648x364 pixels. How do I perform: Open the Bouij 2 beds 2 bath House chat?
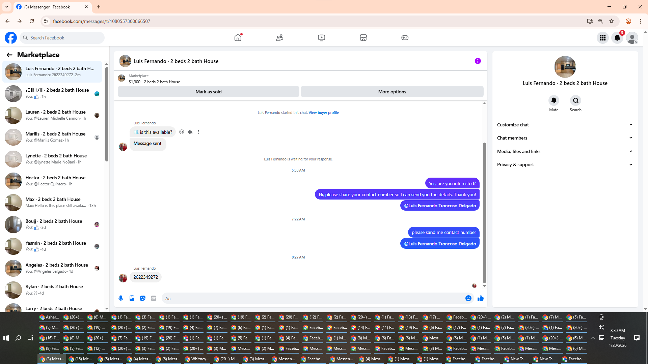(x=52, y=224)
